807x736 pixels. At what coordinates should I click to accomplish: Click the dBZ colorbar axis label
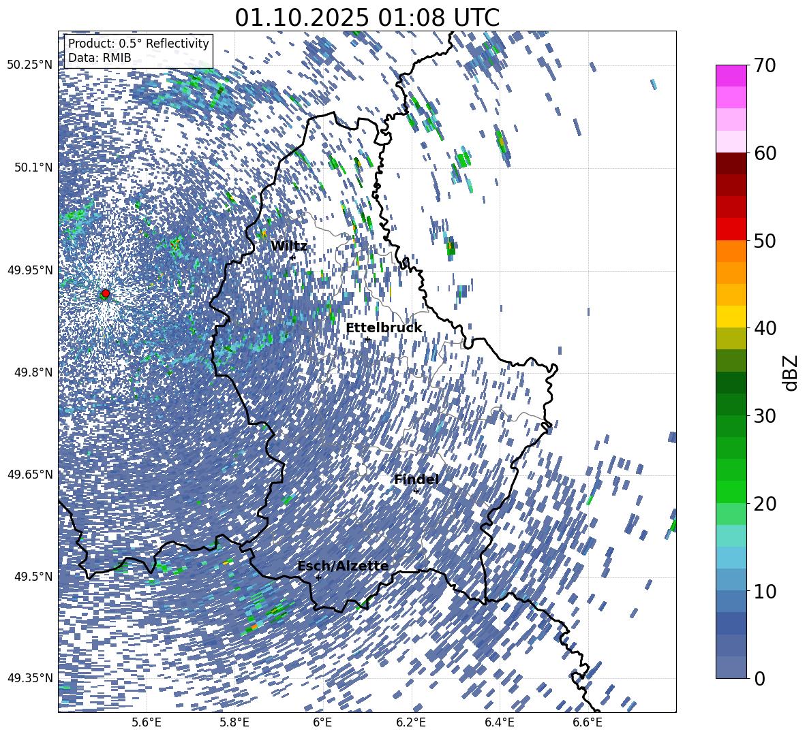pos(791,372)
